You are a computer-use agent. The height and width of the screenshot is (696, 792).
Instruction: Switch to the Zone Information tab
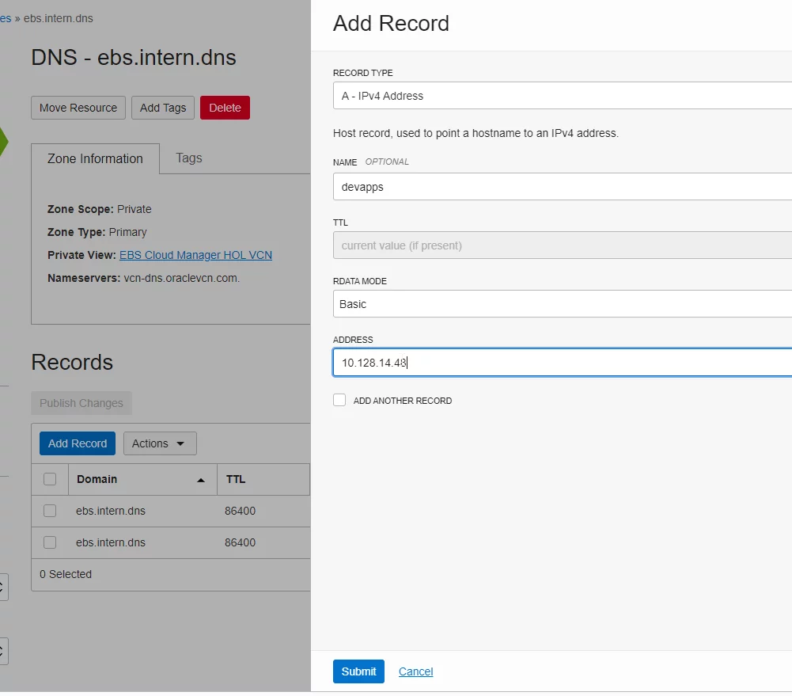click(96, 158)
